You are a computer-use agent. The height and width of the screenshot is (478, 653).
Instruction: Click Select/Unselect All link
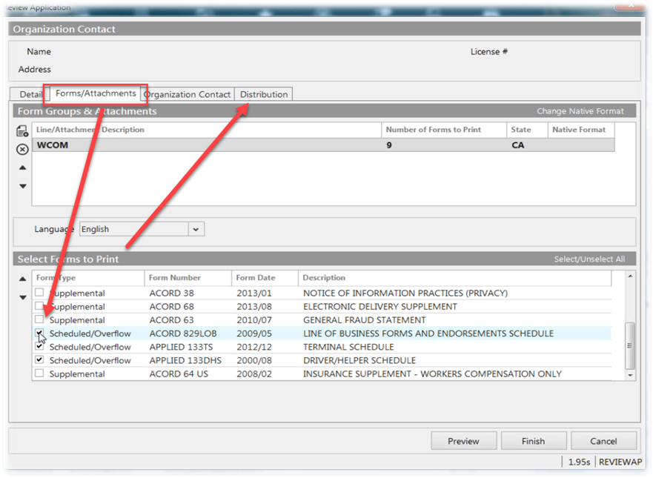[589, 259]
